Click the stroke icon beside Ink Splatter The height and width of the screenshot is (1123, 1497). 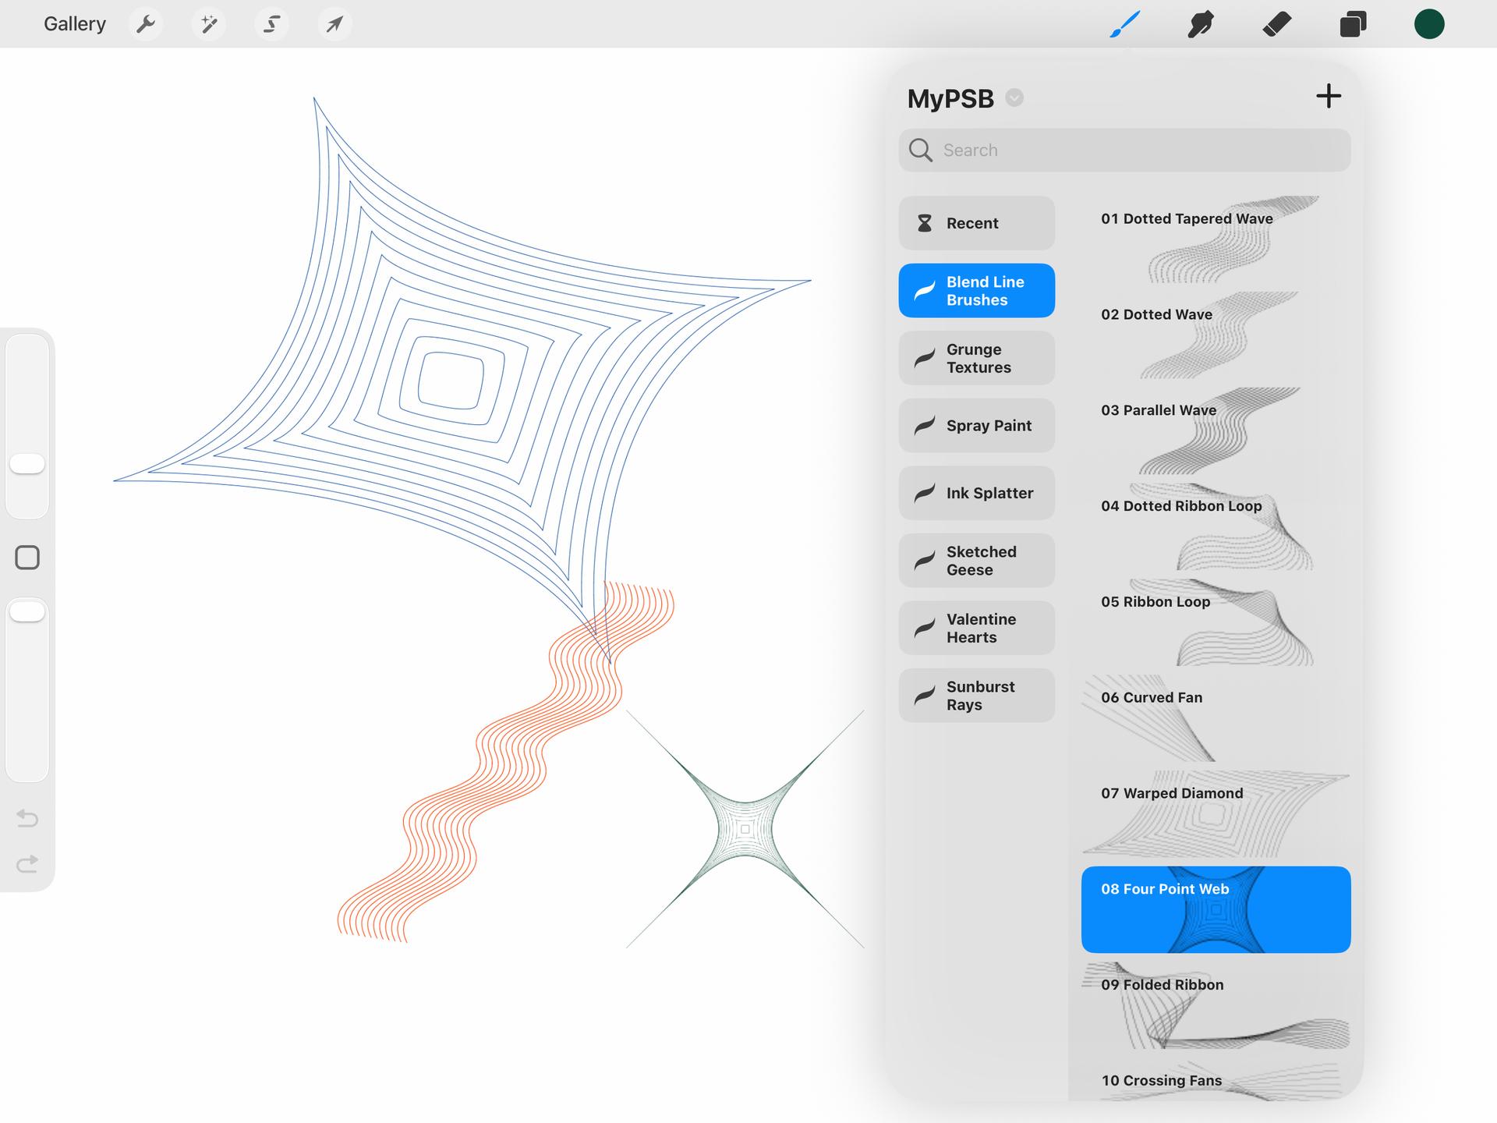tap(925, 493)
